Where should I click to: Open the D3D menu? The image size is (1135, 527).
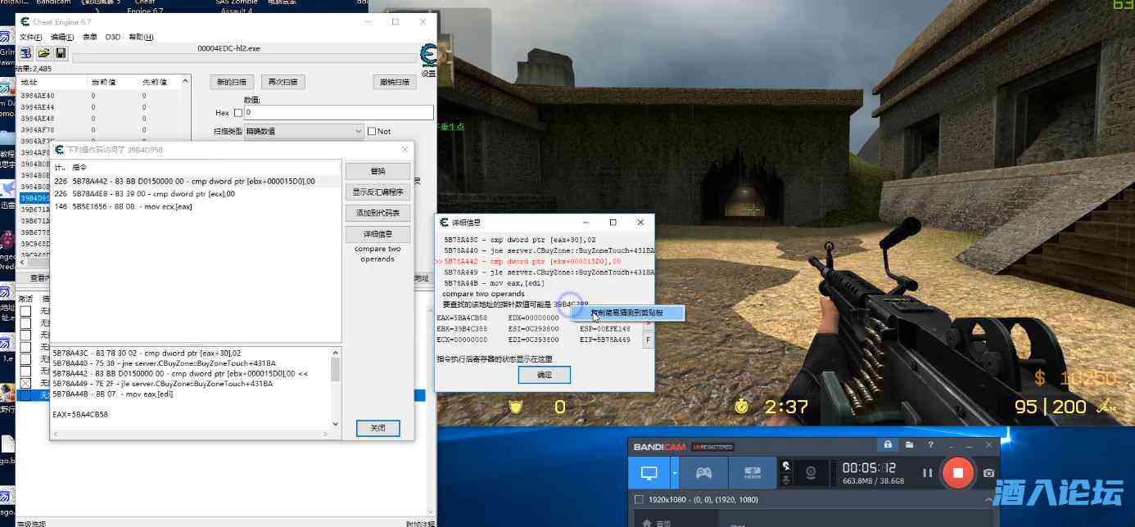pos(113,37)
